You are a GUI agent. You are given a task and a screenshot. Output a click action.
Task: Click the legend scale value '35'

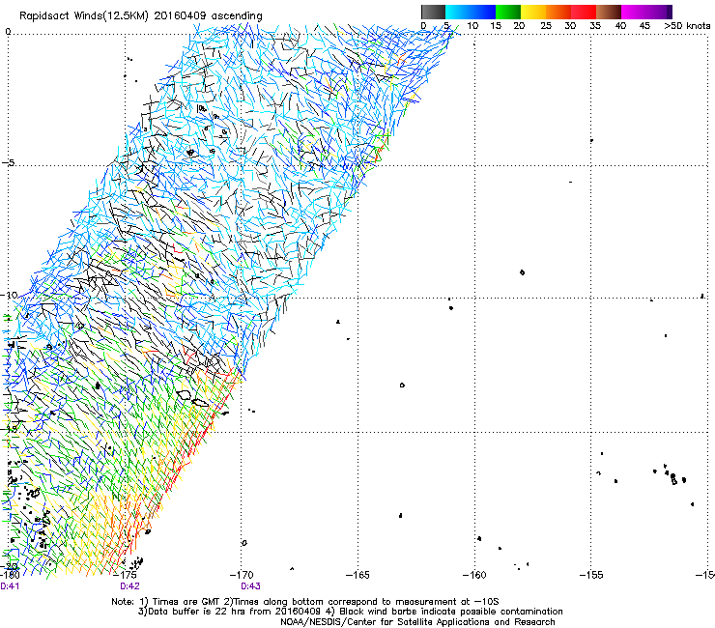595,26
